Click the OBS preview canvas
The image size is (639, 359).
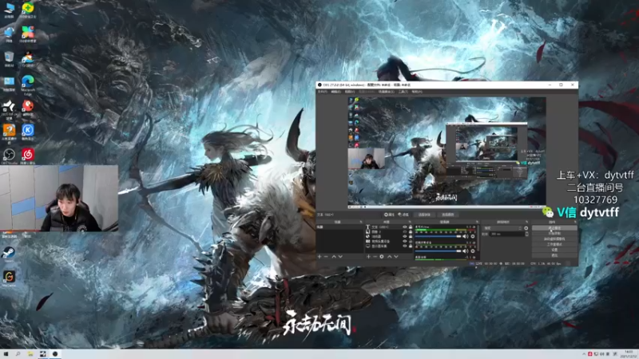(447, 151)
